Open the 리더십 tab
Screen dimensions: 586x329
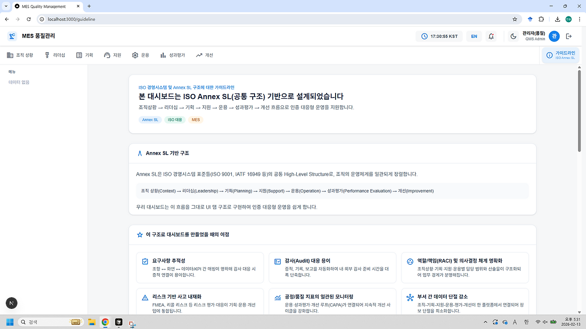(55, 55)
